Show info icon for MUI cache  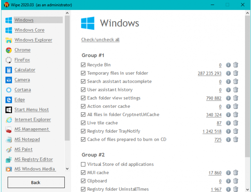[228, 173]
